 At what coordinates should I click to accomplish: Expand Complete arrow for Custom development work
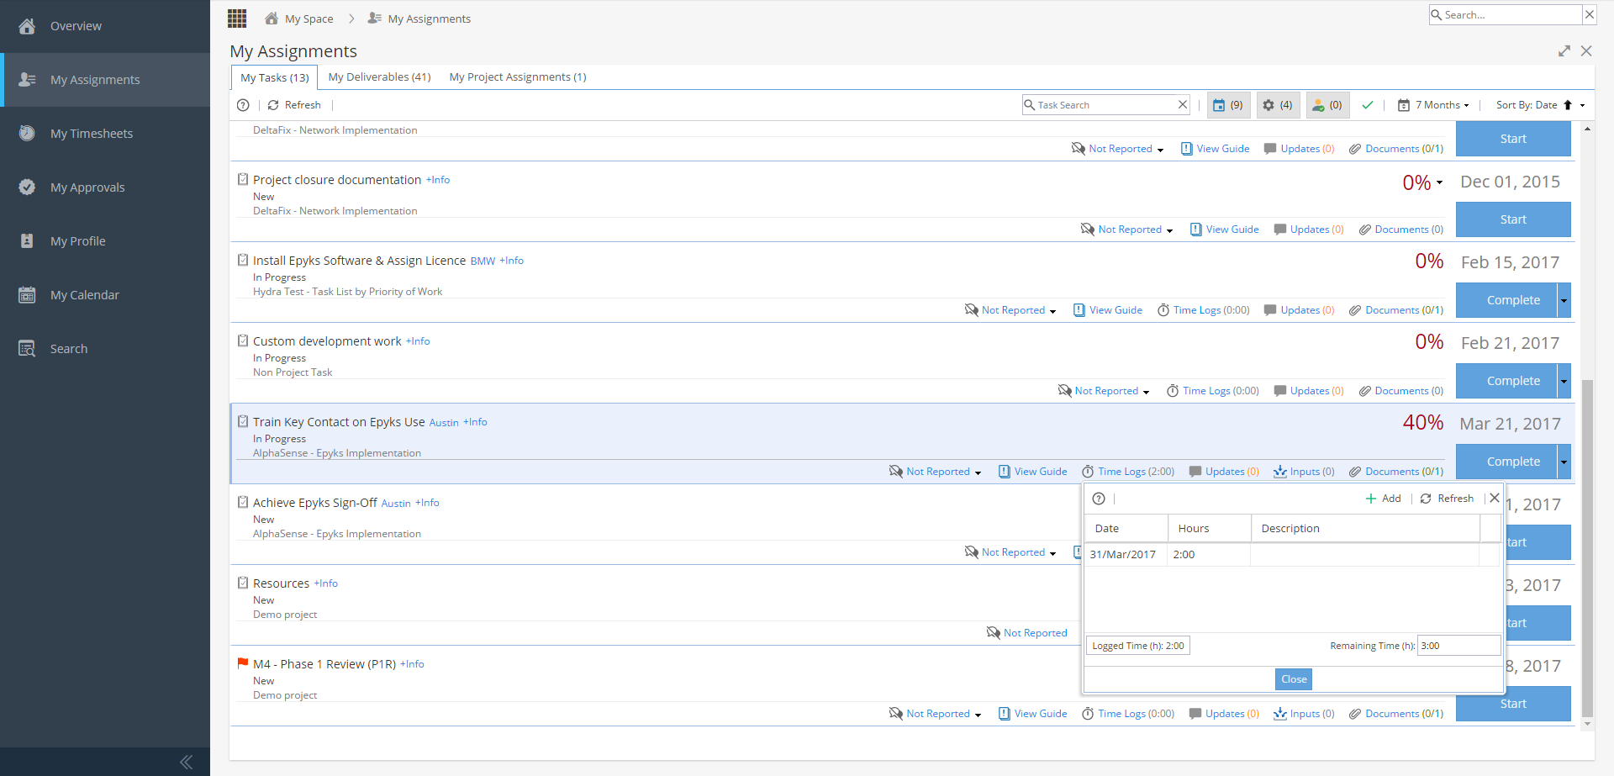tap(1564, 381)
